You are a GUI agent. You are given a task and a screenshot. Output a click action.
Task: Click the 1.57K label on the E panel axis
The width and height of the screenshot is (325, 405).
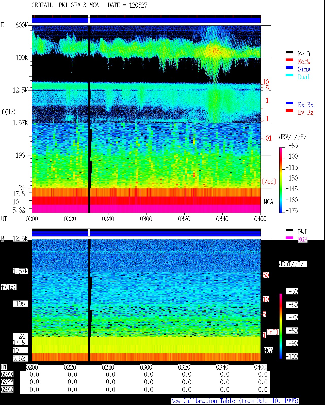[x=20, y=123]
